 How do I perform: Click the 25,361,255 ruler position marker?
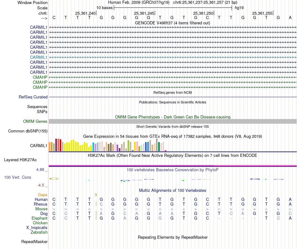point(262,13)
